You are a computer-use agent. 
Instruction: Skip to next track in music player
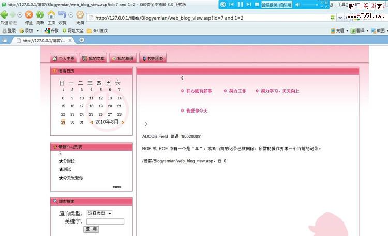pos(249,5)
